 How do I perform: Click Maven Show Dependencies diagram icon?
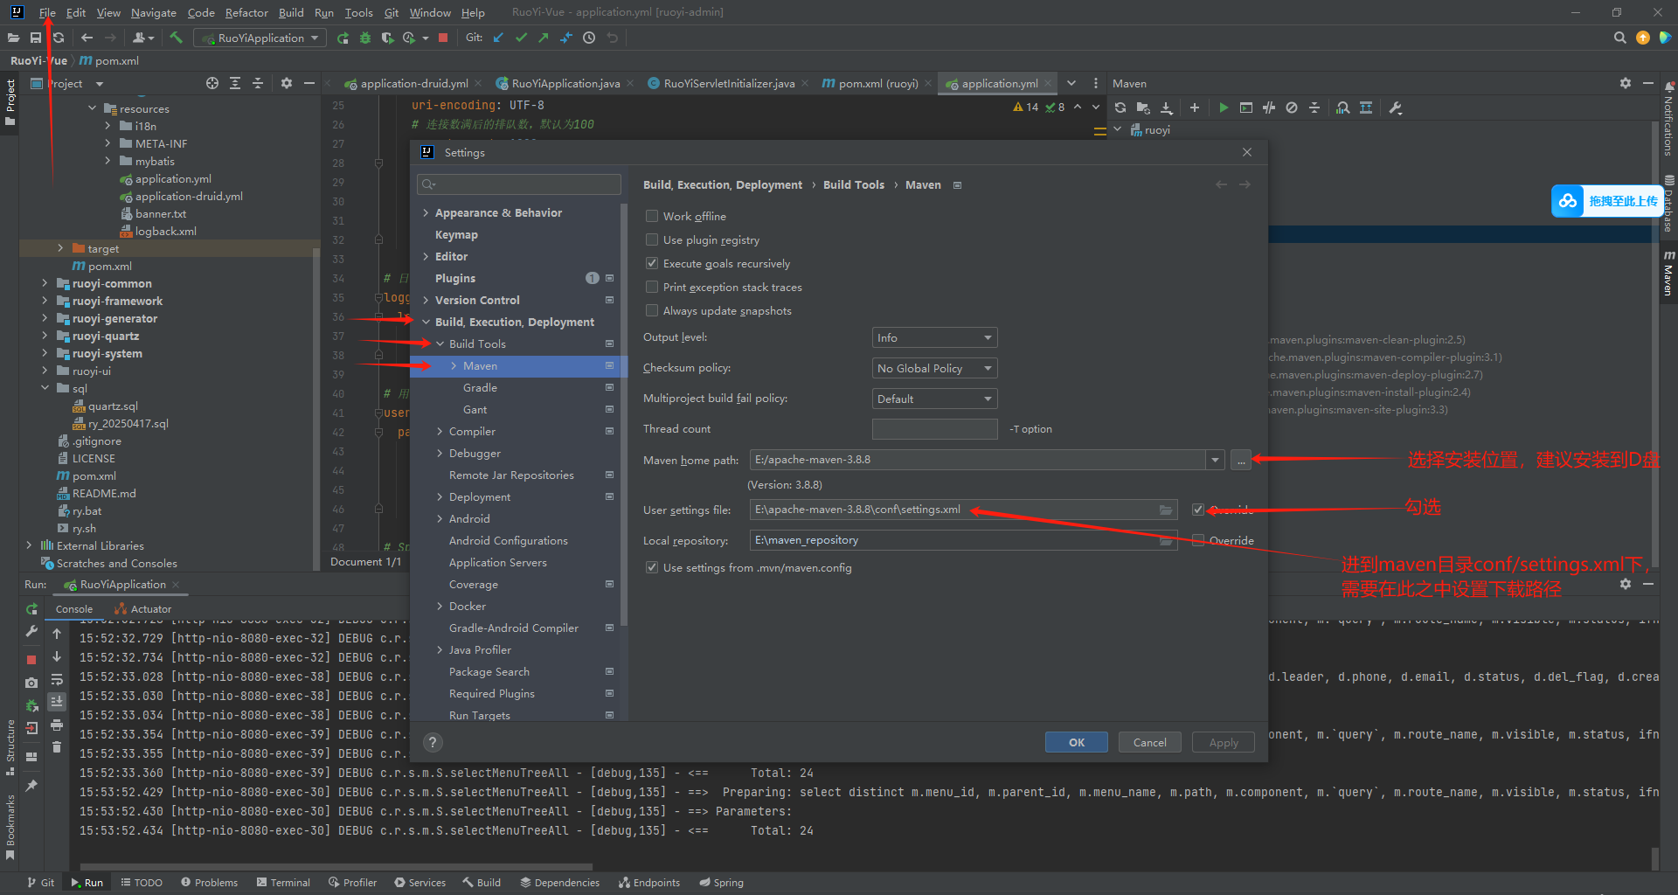coord(1343,108)
